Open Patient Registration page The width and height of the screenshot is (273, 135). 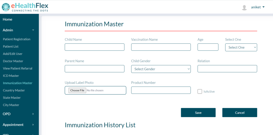tap(16, 39)
